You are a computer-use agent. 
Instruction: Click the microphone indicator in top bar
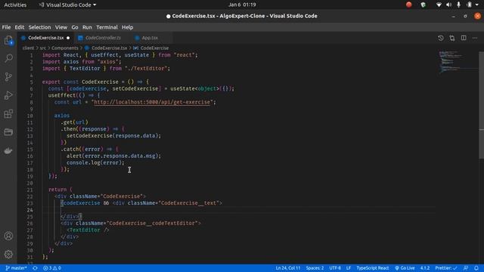coord(459,5)
